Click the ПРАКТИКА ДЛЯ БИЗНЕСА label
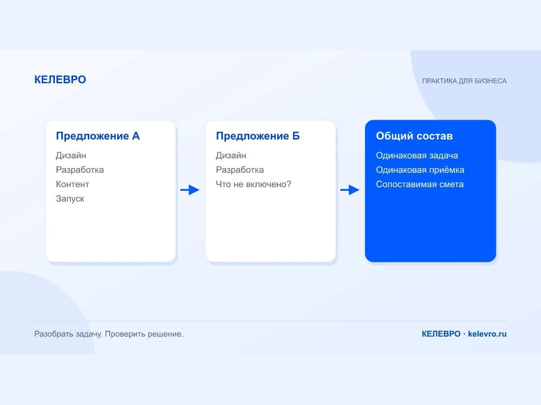Viewport: 541px width, 405px height. coord(464,81)
